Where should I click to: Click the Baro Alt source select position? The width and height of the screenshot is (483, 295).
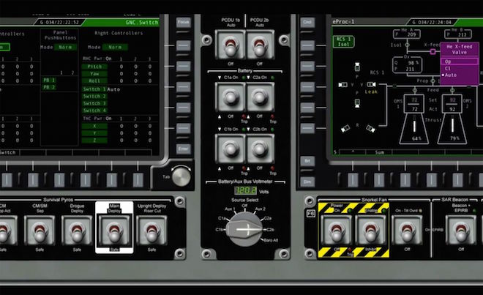tap(271, 240)
